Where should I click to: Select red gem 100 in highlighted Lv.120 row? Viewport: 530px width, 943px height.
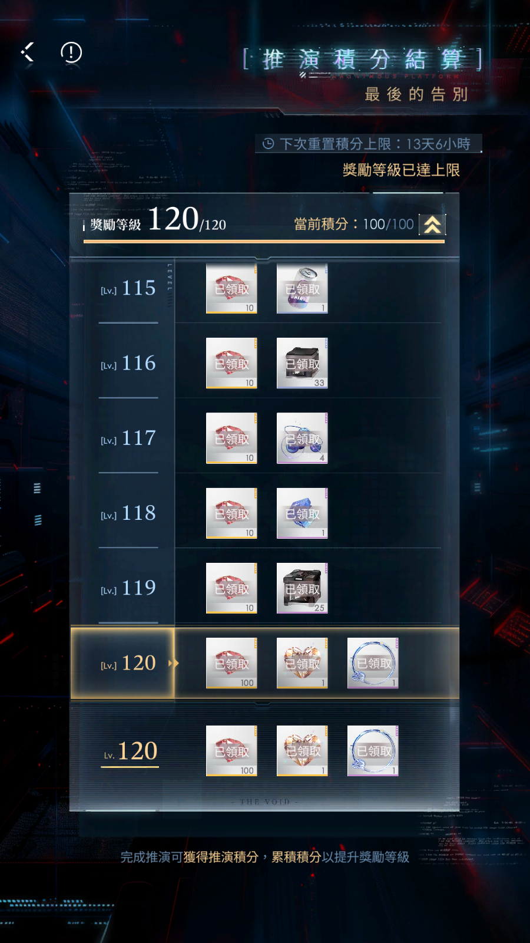point(231,663)
